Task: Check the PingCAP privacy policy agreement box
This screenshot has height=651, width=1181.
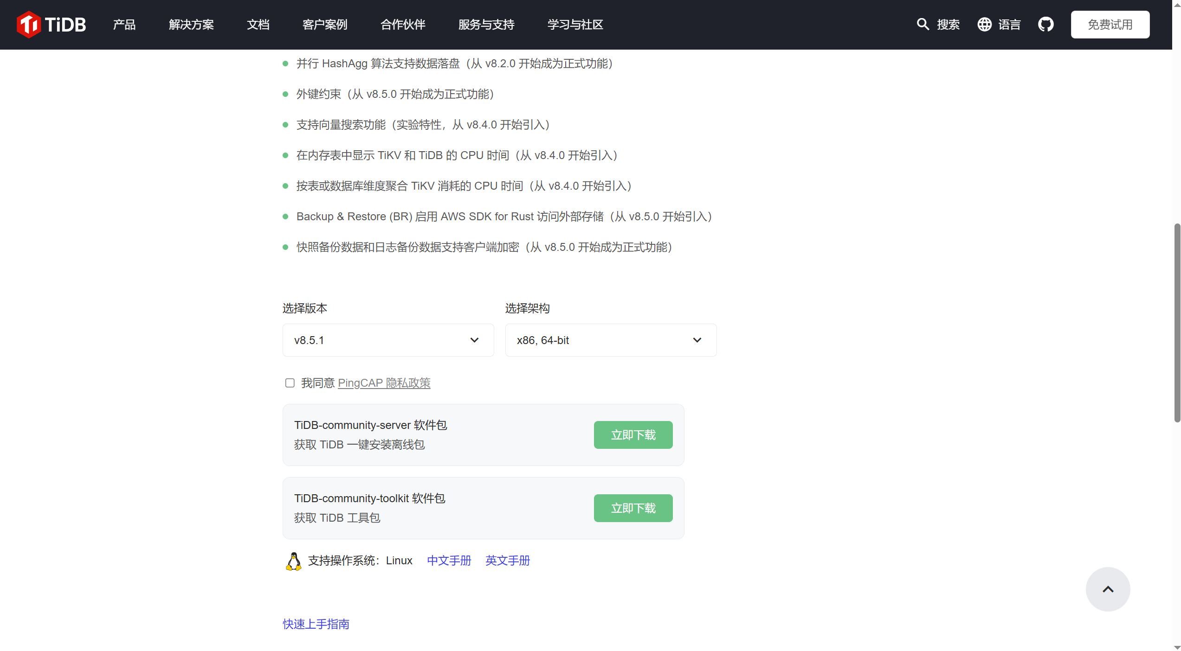Action: pyautogui.click(x=289, y=383)
